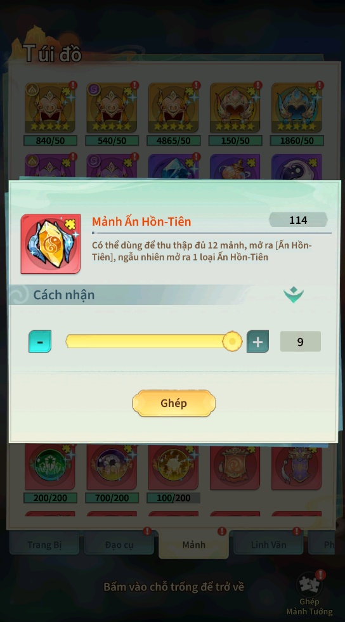Increase quantity with the plus button
Image resolution: width=345 pixels, height=622 pixels.
point(257,341)
